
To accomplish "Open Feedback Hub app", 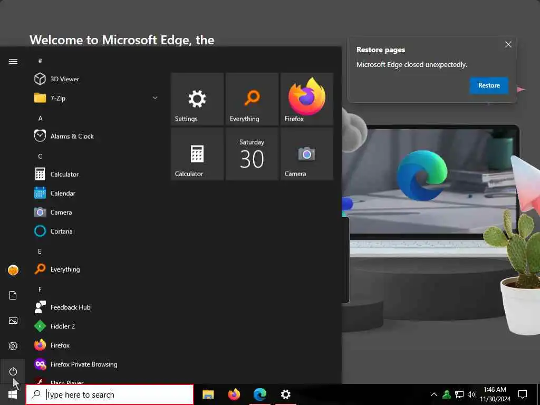I will click(x=96, y=307).
